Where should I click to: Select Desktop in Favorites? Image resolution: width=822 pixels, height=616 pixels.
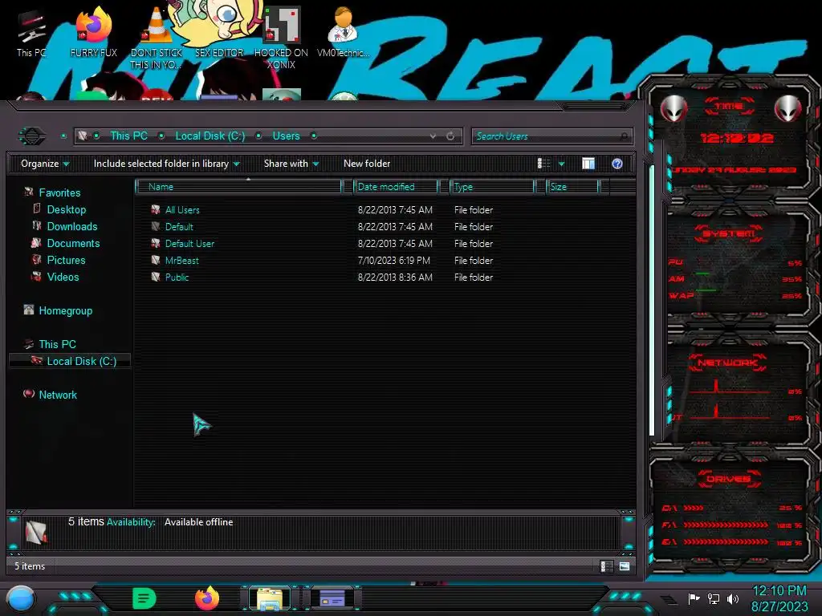click(66, 210)
